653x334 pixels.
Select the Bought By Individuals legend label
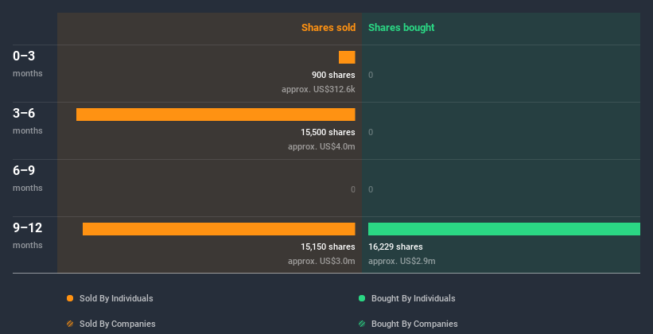[413, 298]
